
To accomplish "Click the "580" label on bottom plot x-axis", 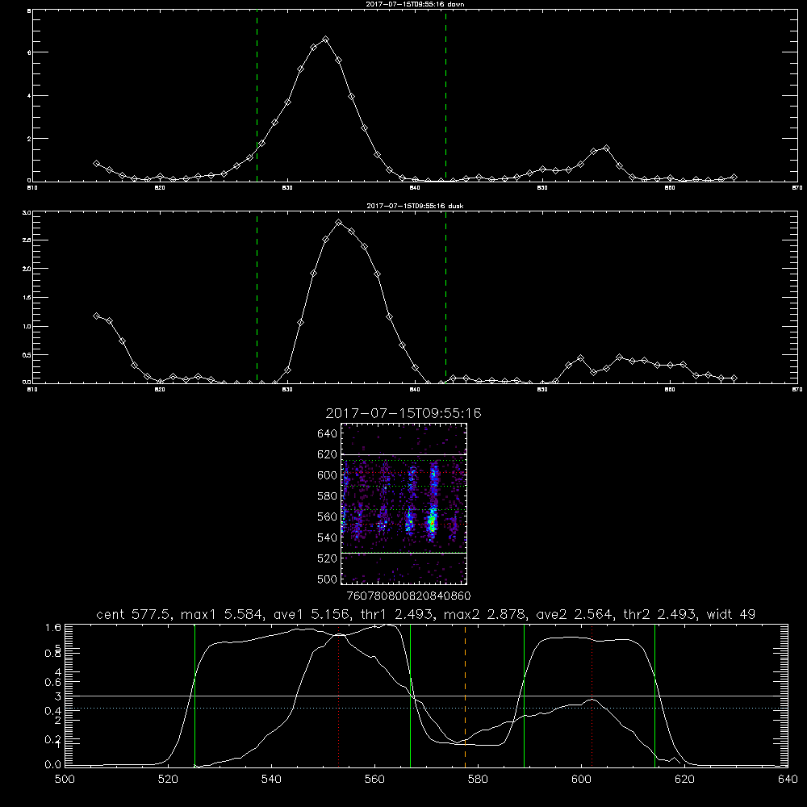I will pyautogui.click(x=478, y=780).
